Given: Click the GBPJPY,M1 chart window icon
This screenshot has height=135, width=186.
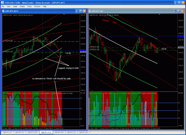Looking at the screenshot, I should coord(90,11).
